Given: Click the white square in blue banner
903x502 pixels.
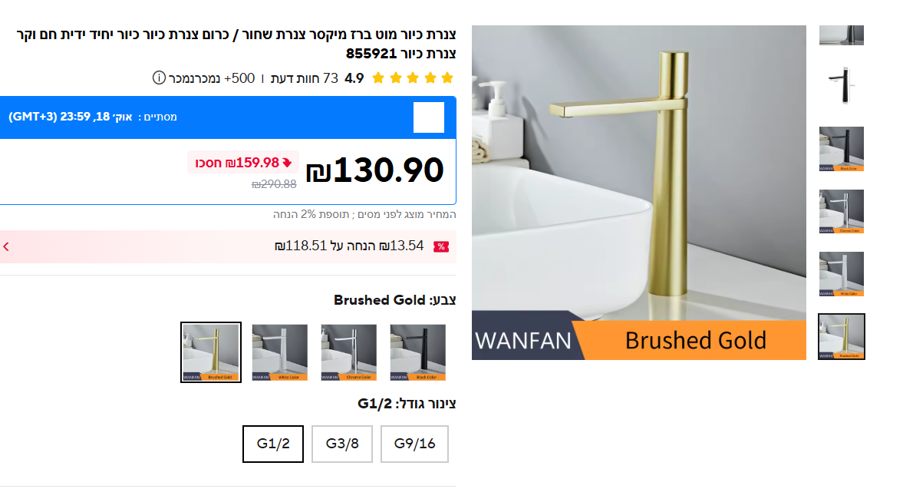Looking at the screenshot, I should coord(428,117).
